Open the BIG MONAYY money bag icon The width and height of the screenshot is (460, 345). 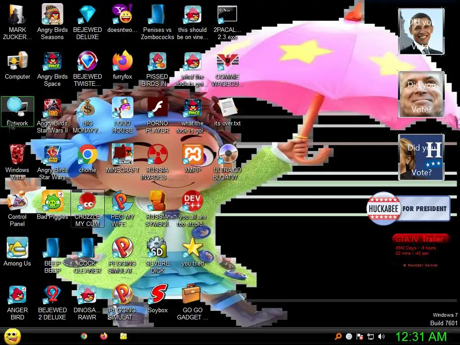click(x=88, y=115)
